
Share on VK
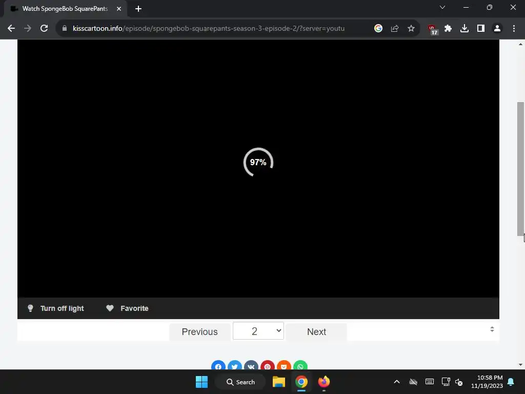pos(251,365)
